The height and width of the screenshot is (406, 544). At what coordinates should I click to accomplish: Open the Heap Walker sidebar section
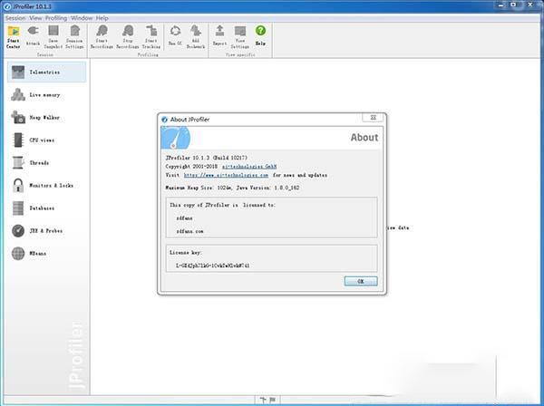(47, 118)
